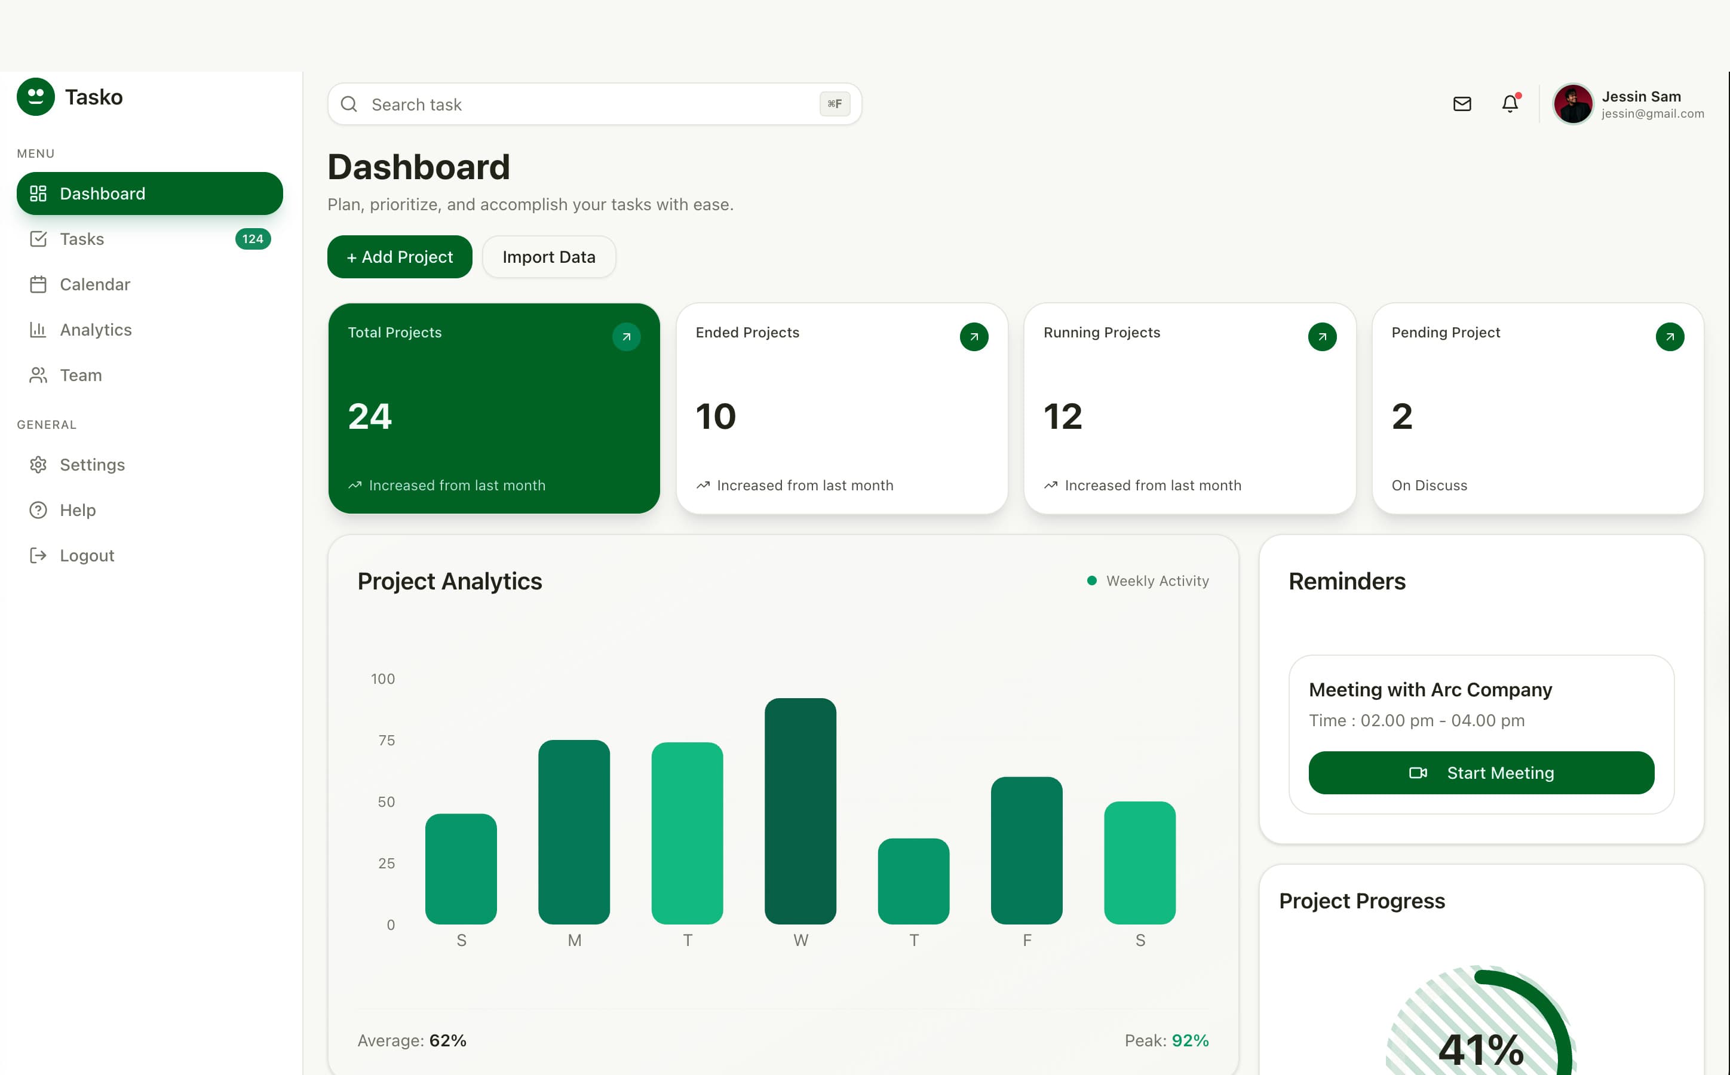Open Calendar using its sidebar icon
Image resolution: width=1730 pixels, height=1075 pixels.
[39, 284]
